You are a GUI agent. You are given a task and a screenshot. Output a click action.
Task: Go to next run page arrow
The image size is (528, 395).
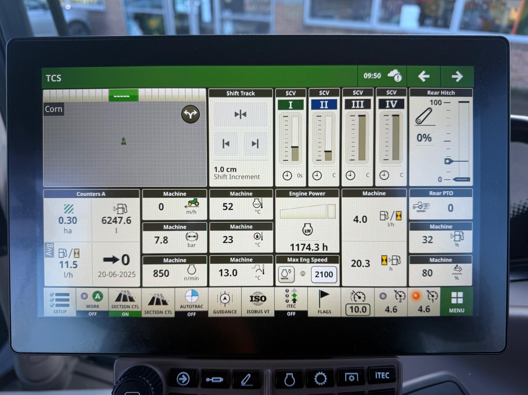[x=457, y=77]
